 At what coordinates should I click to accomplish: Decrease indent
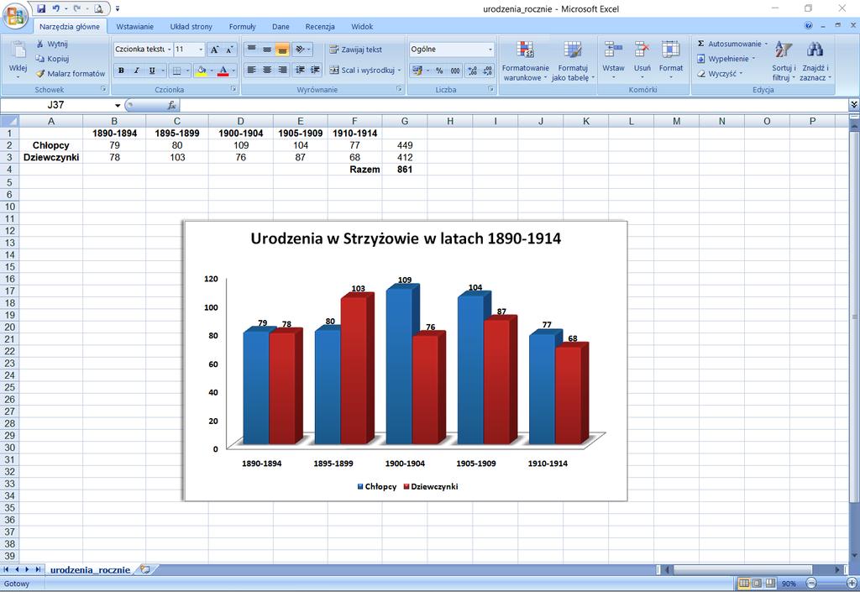pos(300,71)
